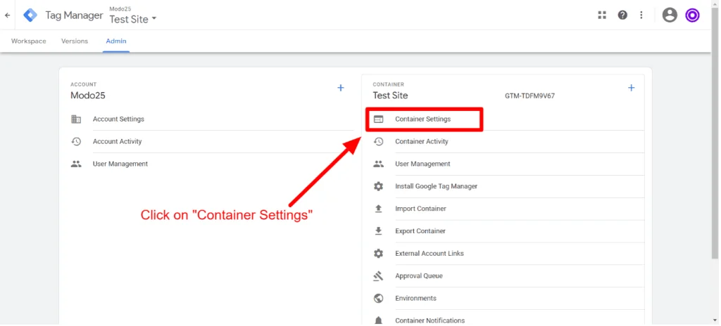Click the Tag Manager diamond logo
Screen dimensions: 721x326
pos(30,15)
